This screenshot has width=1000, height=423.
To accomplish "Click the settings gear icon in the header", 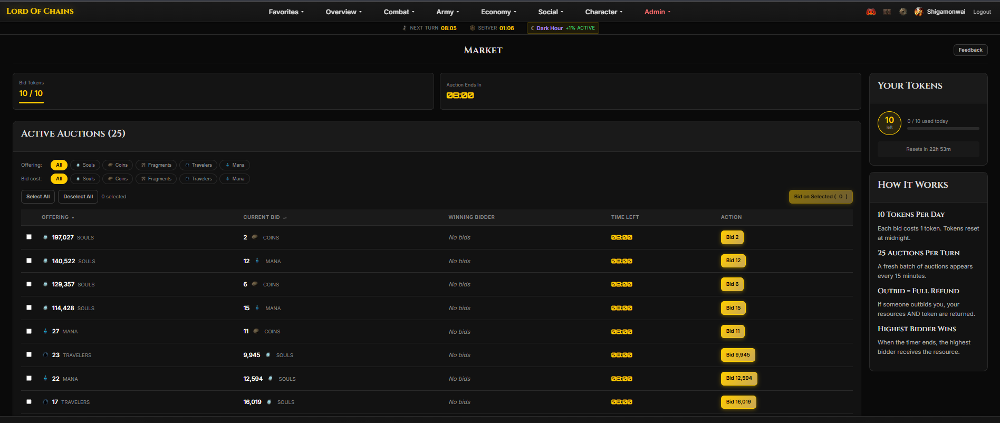I will [x=903, y=12].
